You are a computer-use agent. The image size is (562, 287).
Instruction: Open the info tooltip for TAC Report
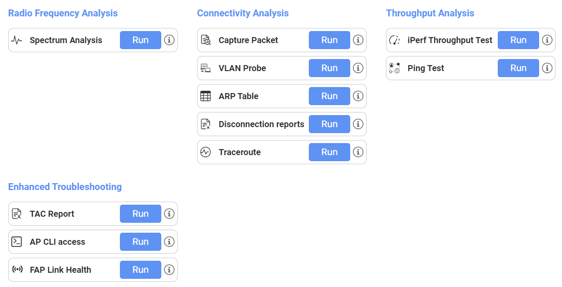pos(169,213)
